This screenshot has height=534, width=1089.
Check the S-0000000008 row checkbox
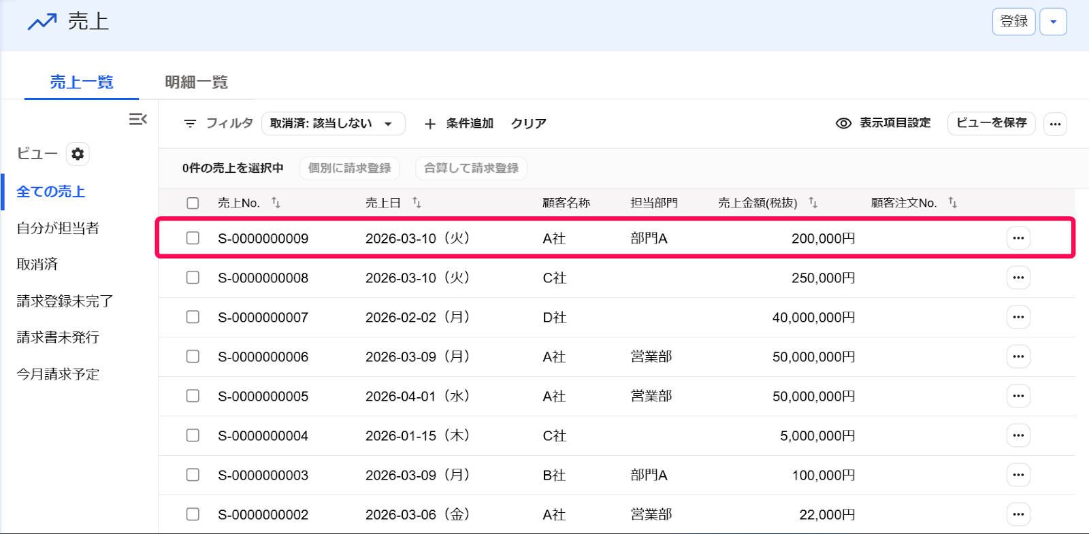pos(193,278)
